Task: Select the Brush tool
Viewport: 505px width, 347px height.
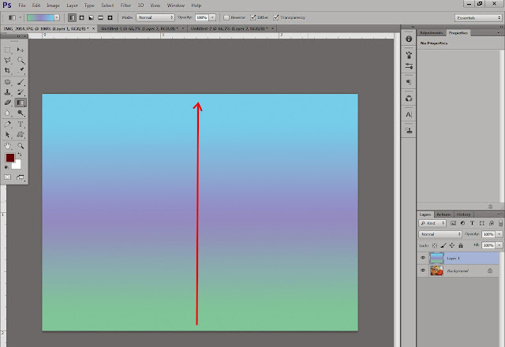Action: (x=21, y=82)
